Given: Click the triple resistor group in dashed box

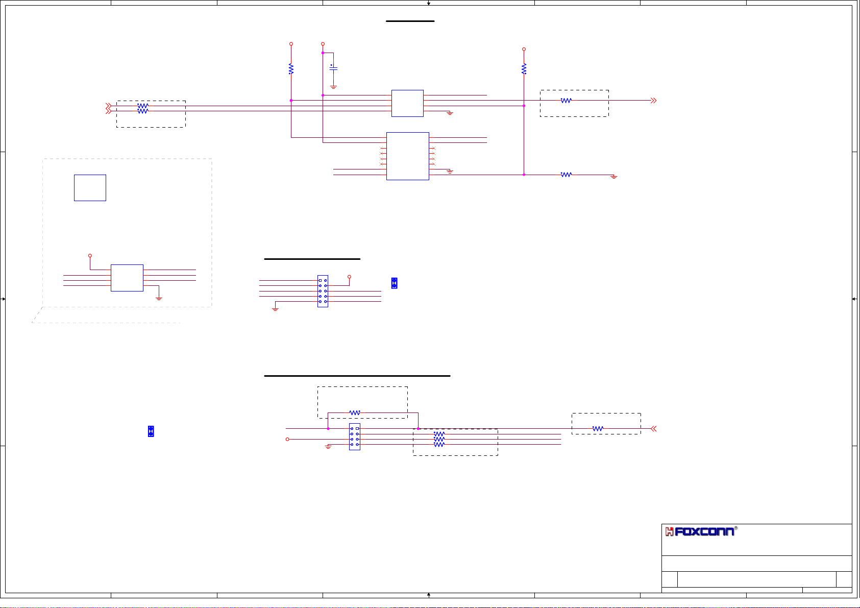Looking at the screenshot, I should (x=439, y=439).
